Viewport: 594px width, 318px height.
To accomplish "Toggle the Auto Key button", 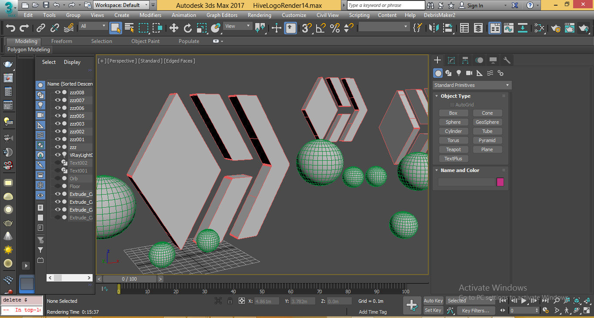I will [x=433, y=301].
